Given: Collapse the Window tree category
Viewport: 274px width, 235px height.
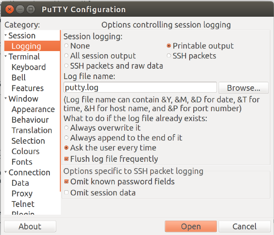Looking at the screenshot, I should tap(6, 99).
